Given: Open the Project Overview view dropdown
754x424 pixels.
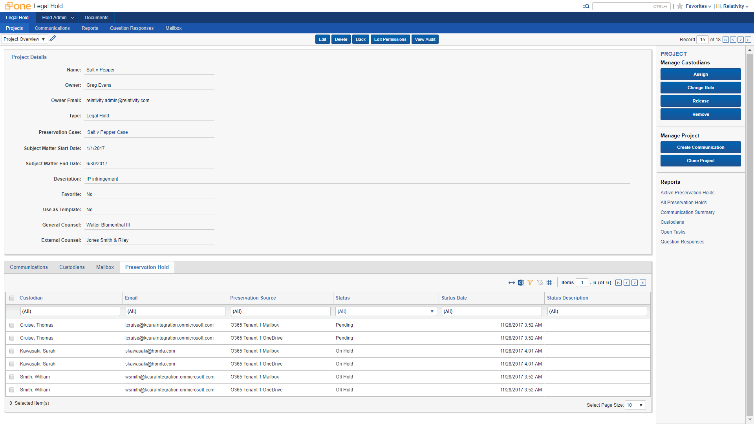Looking at the screenshot, I should coord(24,39).
